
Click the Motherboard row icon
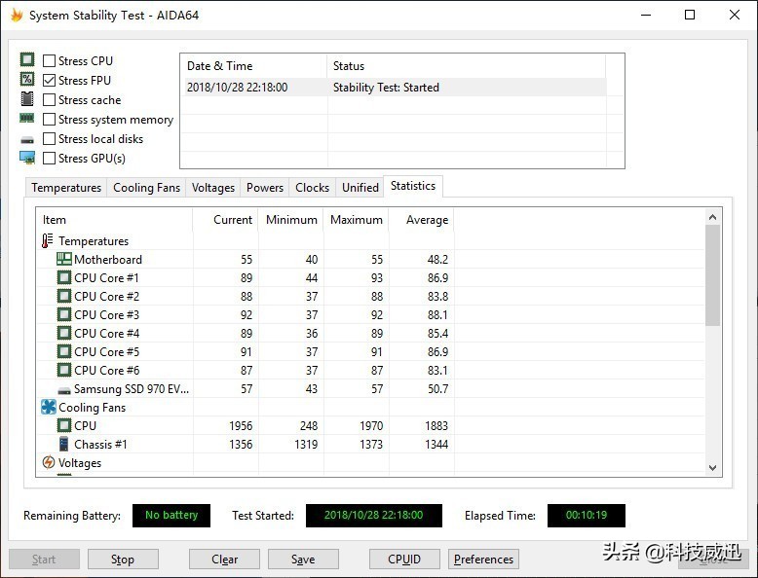63,260
